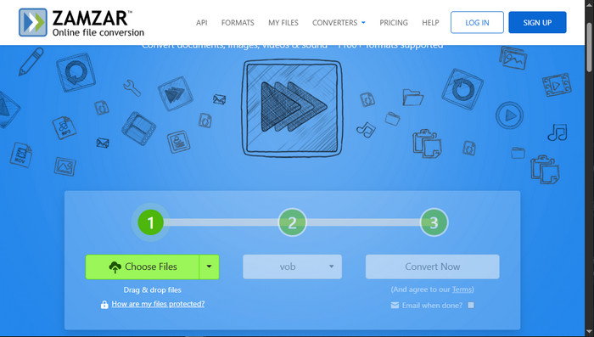Open the Choose Files source dropdown arrow

(x=209, y=267)
